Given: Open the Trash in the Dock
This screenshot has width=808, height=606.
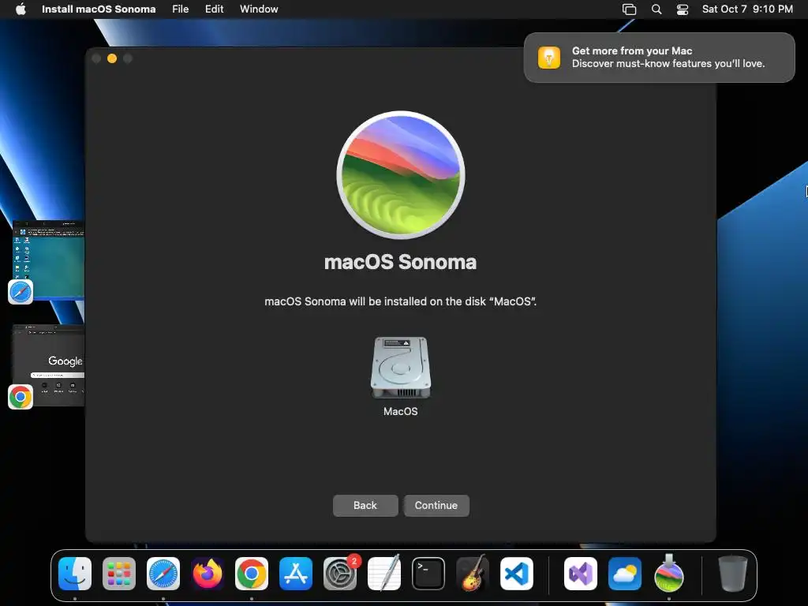Looking at the screenshot, I should click(x=733, y=574).
